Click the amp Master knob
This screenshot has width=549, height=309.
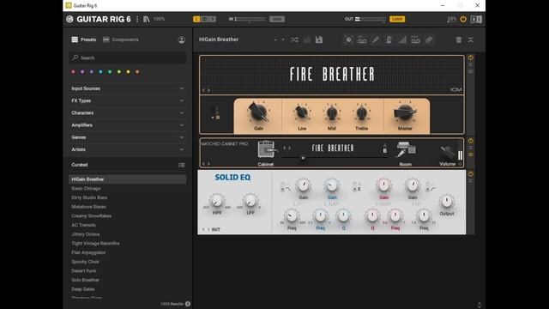click(405, 113)
